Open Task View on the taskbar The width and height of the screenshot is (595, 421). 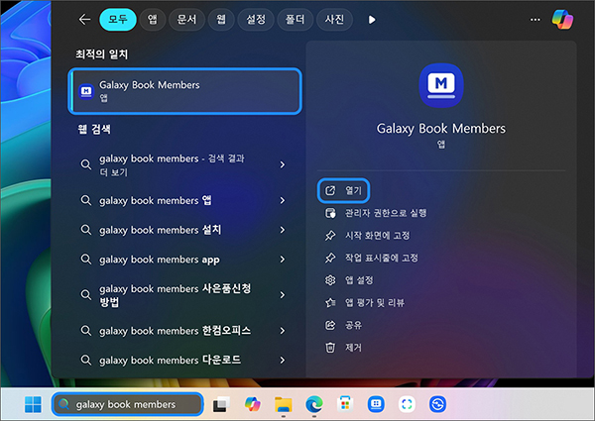pyautogui.click(x=221, y=404)
